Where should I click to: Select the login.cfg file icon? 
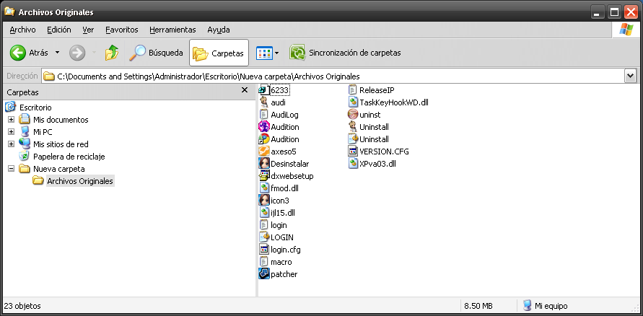[x=263, y=250]
